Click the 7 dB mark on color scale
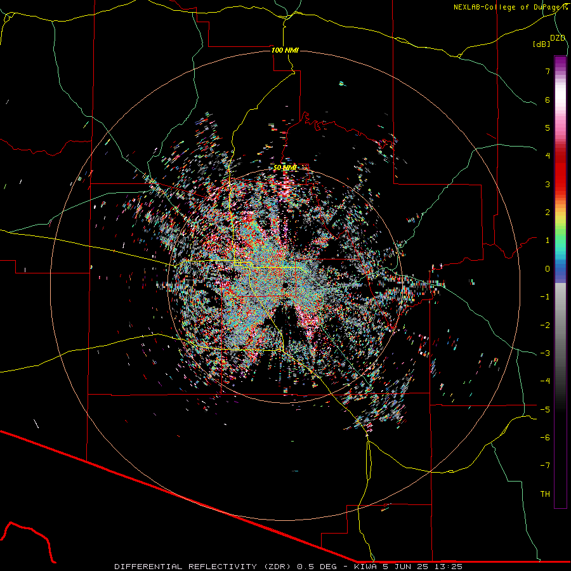The width and height of the screenshot is (571, 571). coord(548,71)
